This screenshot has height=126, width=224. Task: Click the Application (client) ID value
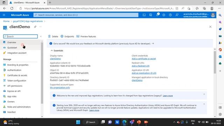pos(70,66)
